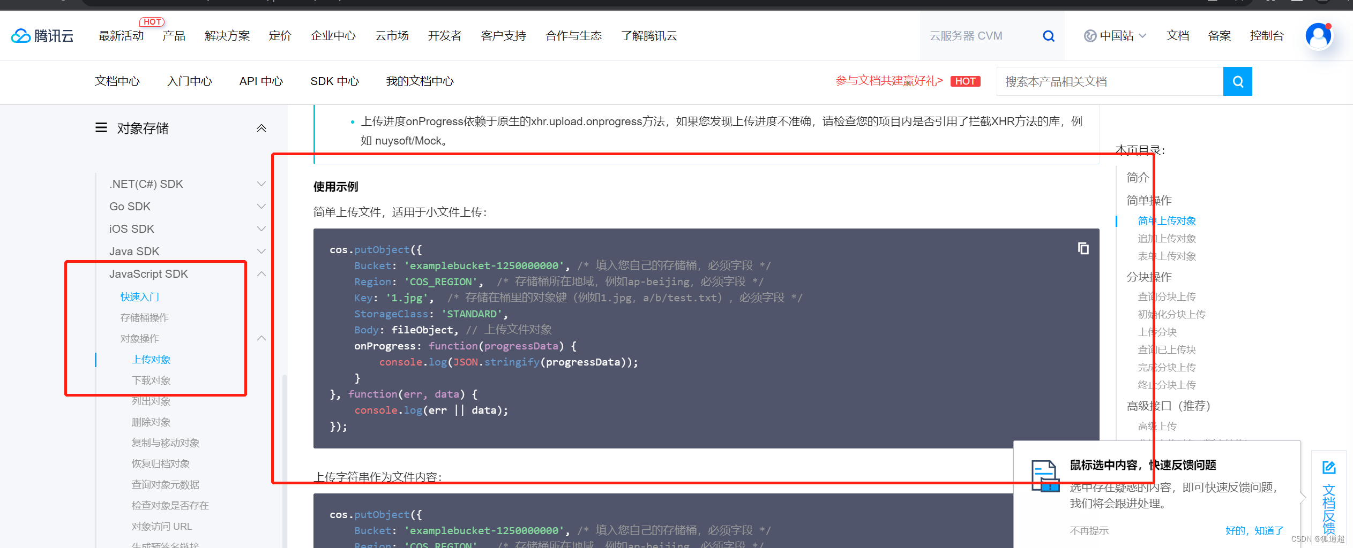Viewport: 1353px width, 548px height.
Task: Click the Tencent Cloud logo
Action: [42, 35]
